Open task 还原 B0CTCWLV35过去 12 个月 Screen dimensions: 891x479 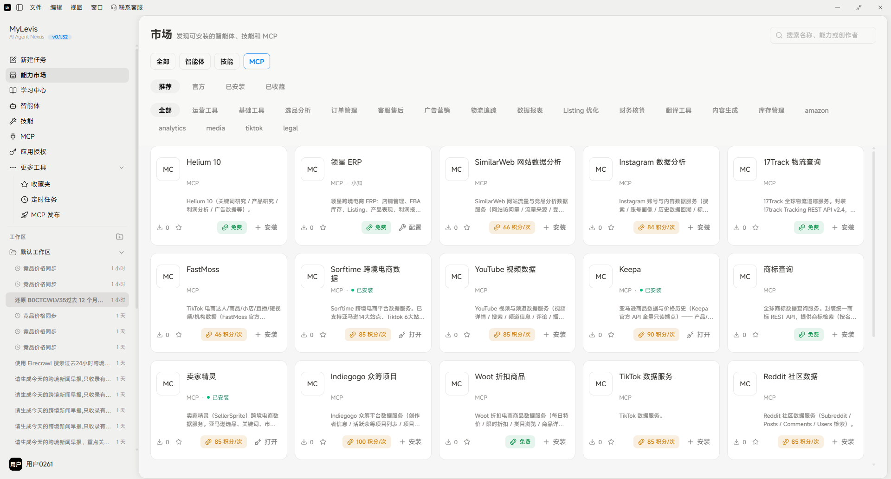click(x=67, y=300)
